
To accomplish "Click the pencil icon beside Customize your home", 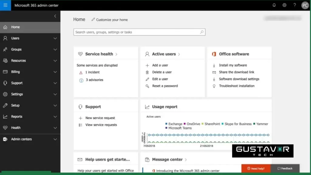I will (93, 19).
